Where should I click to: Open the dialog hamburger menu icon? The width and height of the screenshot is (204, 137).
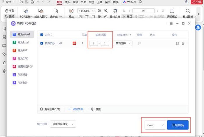point(171,24)
